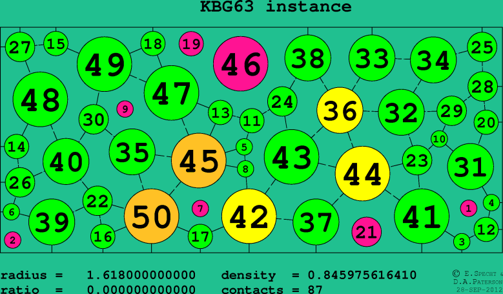Select the green circle numbered 13
The image size is (503, 294).
tap(220, 112)
